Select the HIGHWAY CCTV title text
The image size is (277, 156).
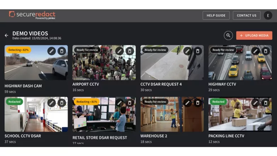tap(222, 84)
